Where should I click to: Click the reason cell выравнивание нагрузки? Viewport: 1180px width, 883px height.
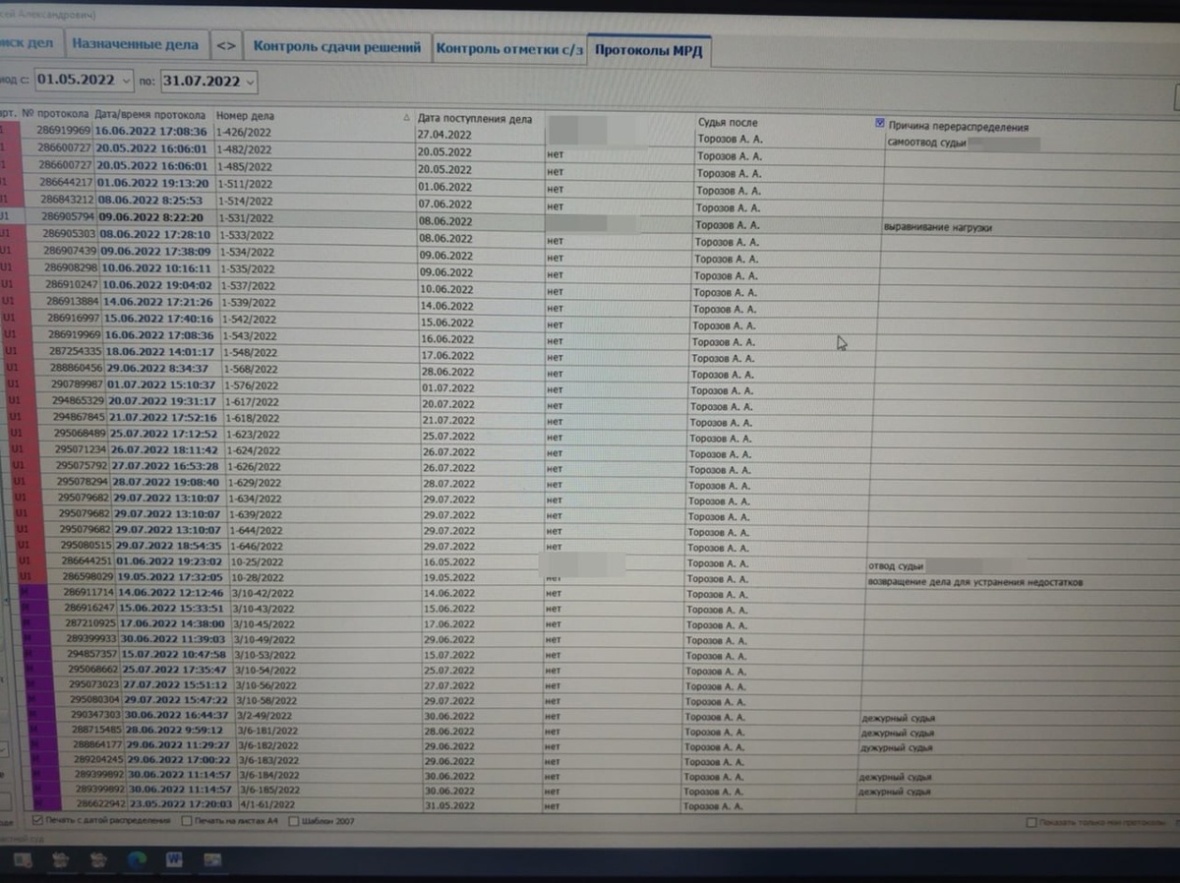pyautogui.click(x=939, y=228)
